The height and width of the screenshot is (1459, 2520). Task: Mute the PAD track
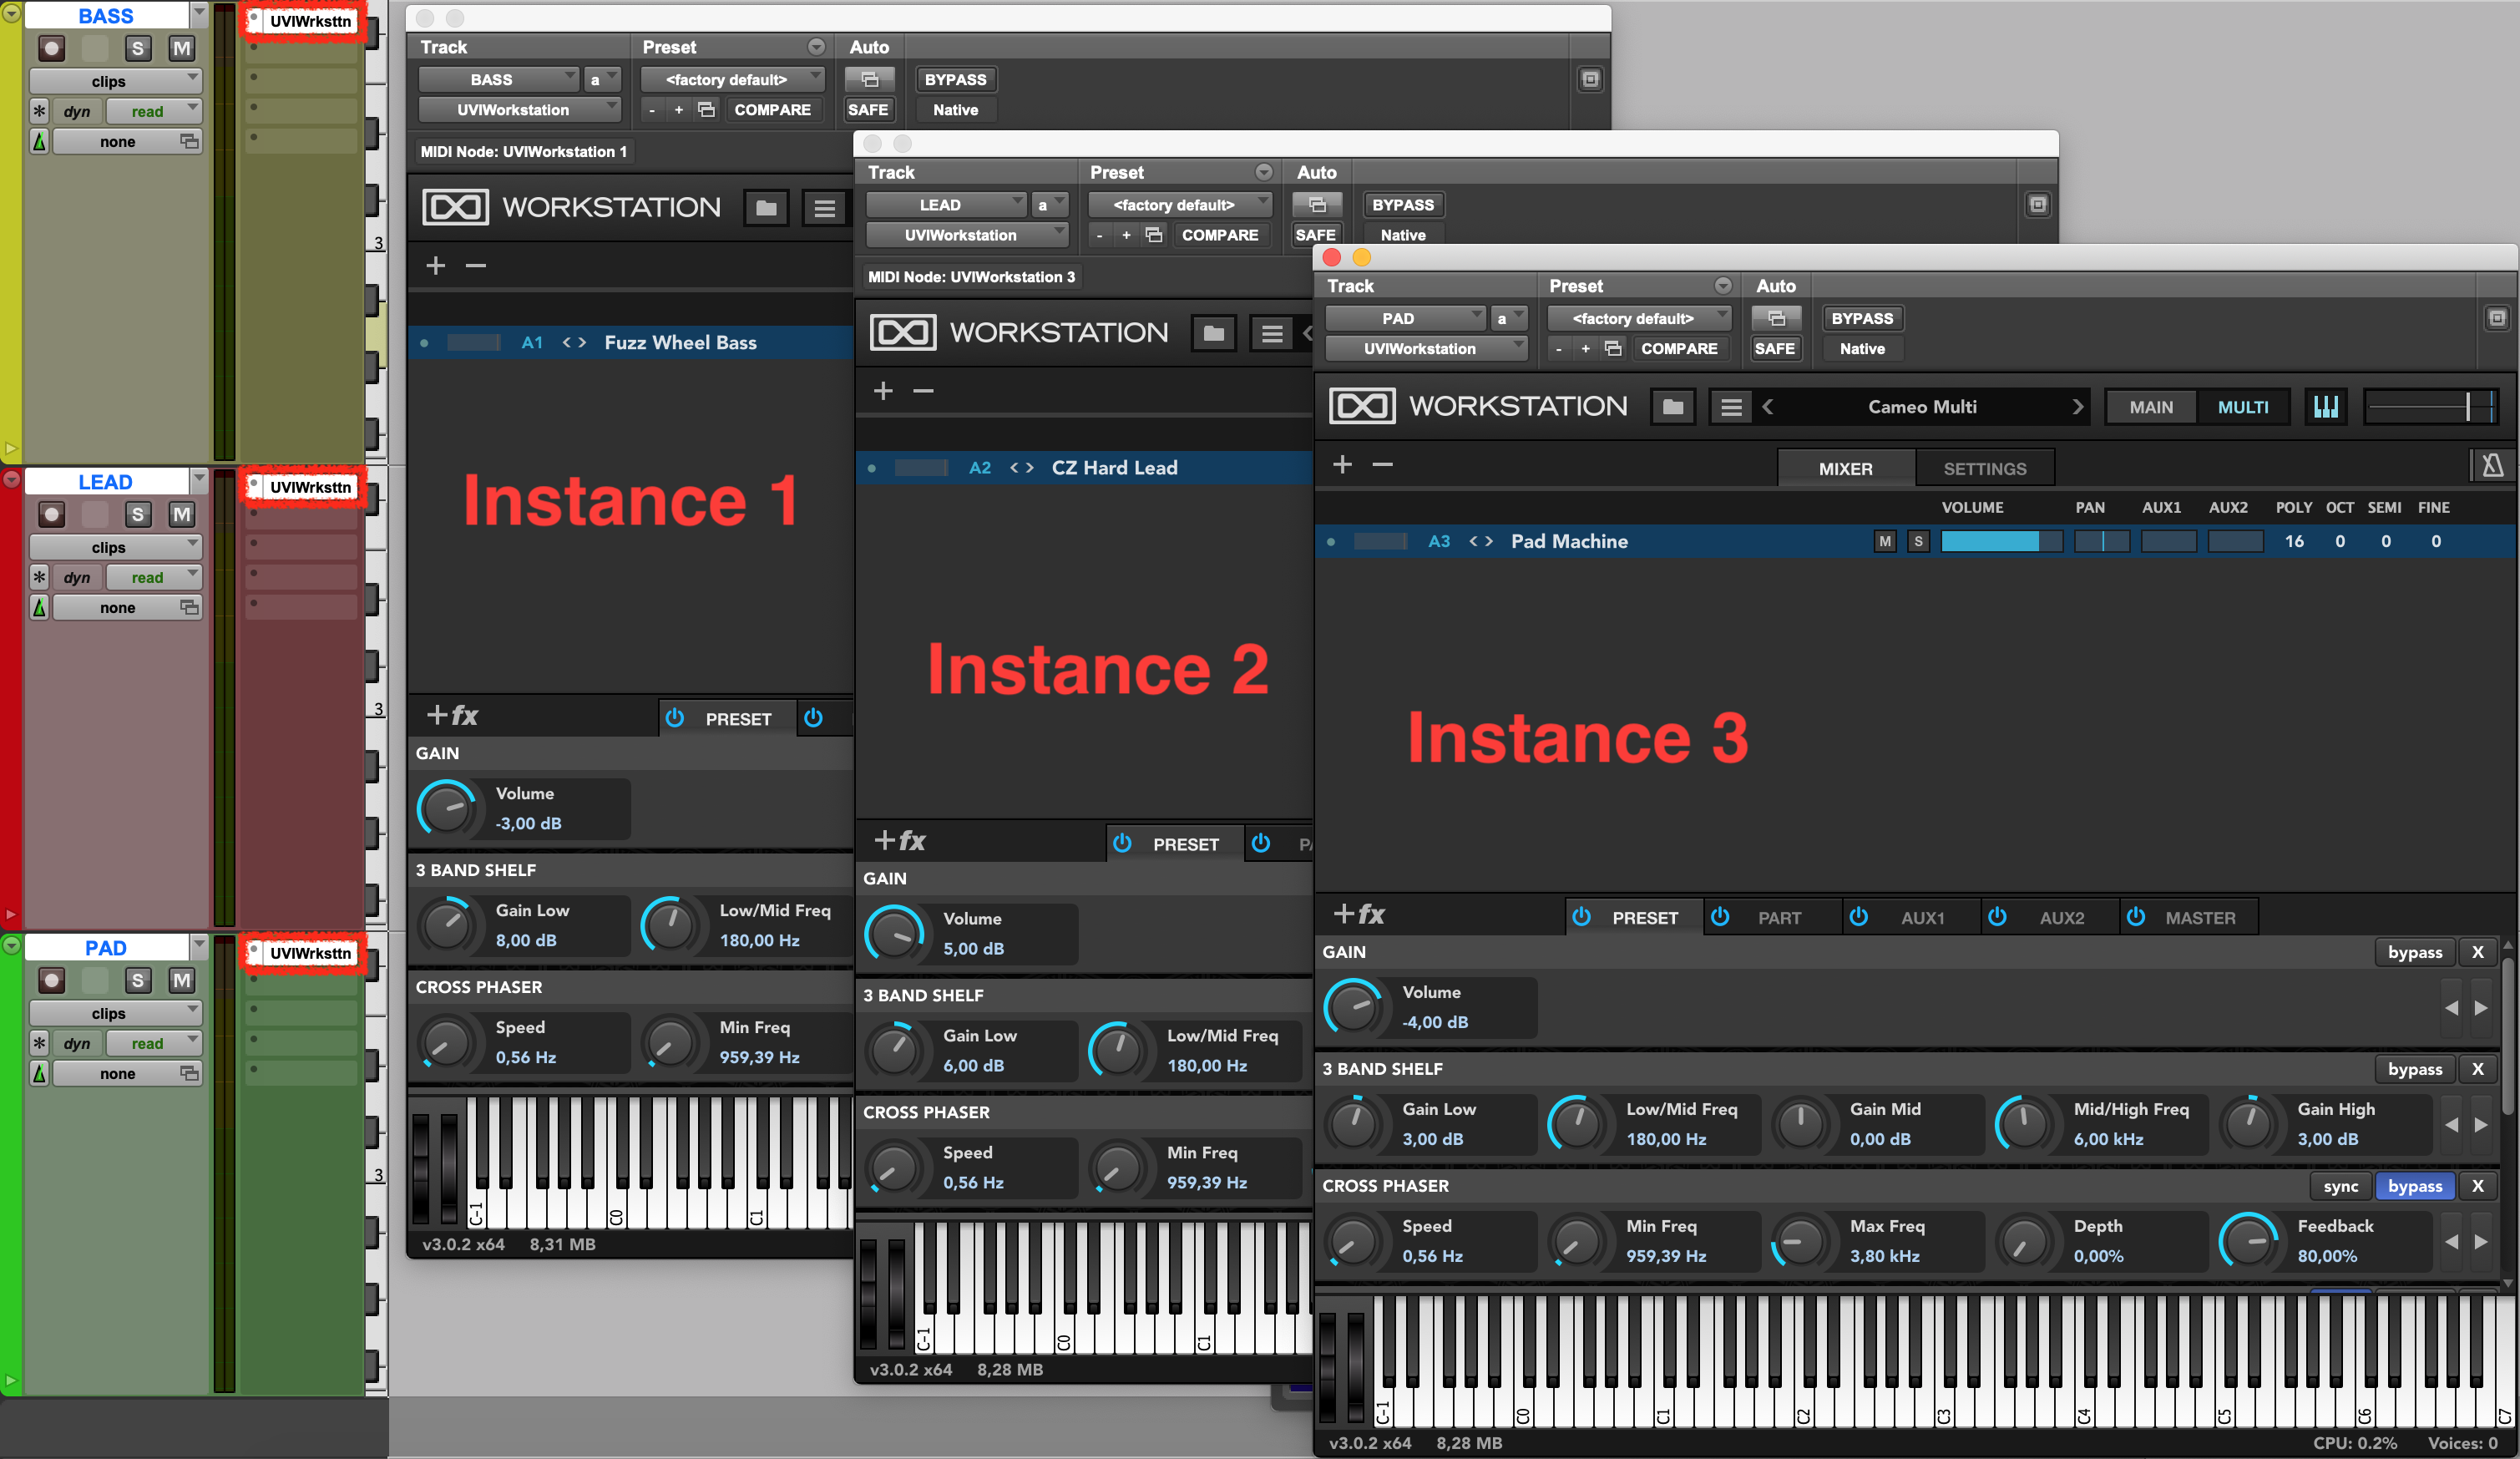click(x=181, y=980)
